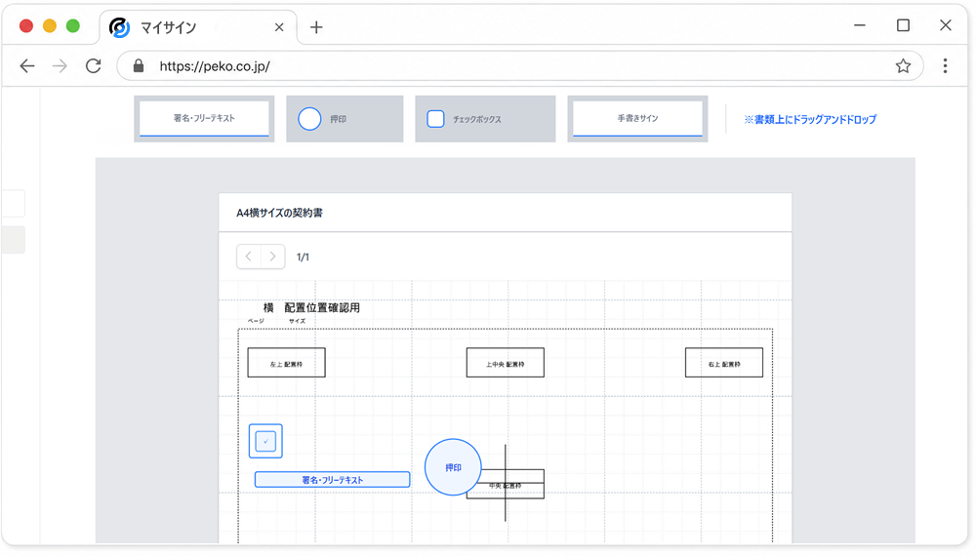976x556 pixels.
Task: Reload the current page
Action: point(94,66)
